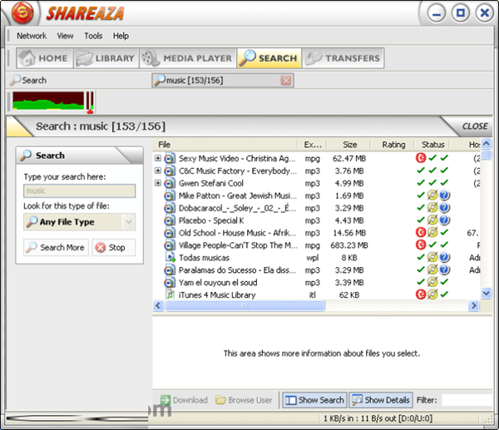The width and height of the screenshot is (499, 430).
Task: Click the status bar transfer rate text
Action: 378,418
